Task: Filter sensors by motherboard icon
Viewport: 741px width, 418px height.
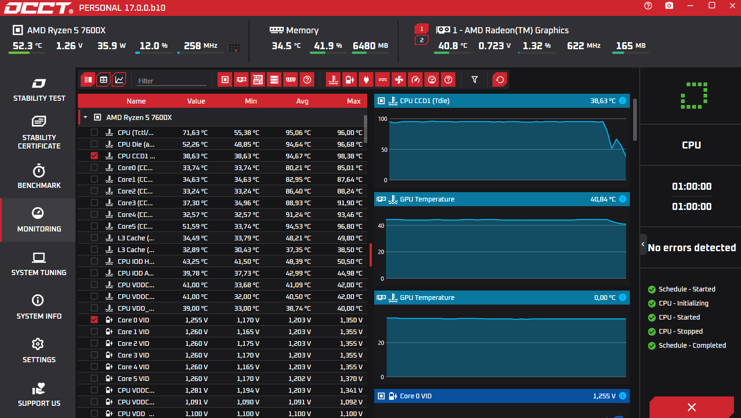Action: pos(258,80)
